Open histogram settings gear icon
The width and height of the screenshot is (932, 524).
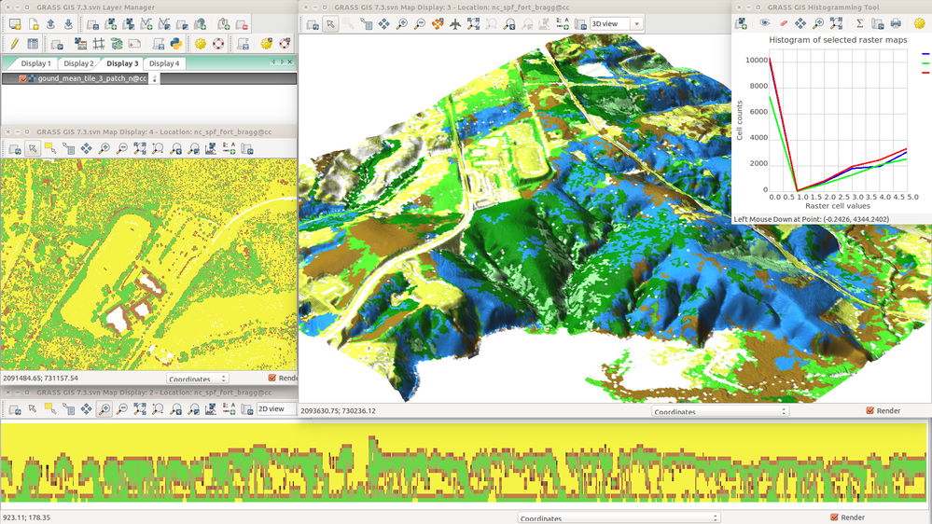[920, 23]
